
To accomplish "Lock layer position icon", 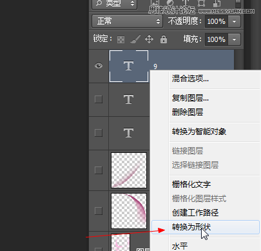I will click(x=149, y=39).
